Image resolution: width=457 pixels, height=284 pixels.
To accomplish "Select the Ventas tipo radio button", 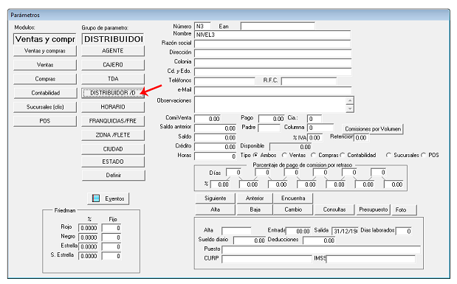I will point(284,155).
